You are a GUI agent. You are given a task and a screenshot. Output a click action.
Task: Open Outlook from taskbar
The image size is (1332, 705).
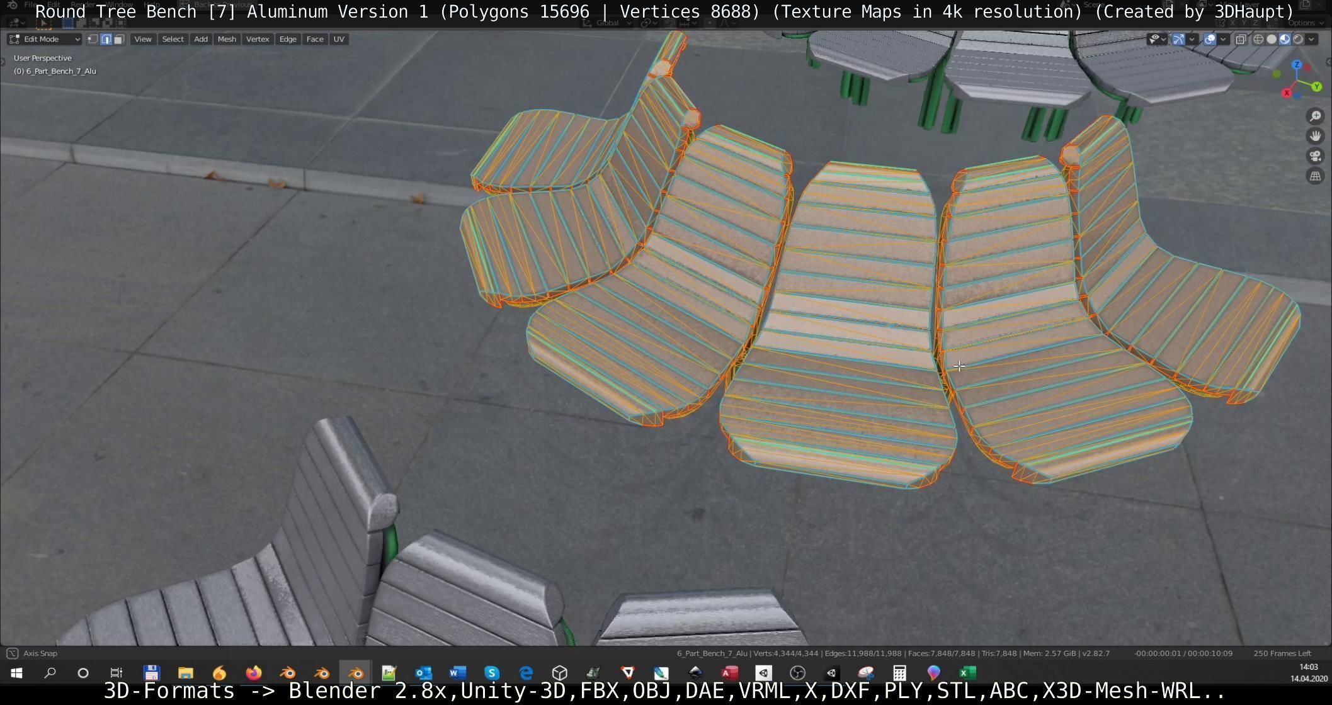pos(423,673)
